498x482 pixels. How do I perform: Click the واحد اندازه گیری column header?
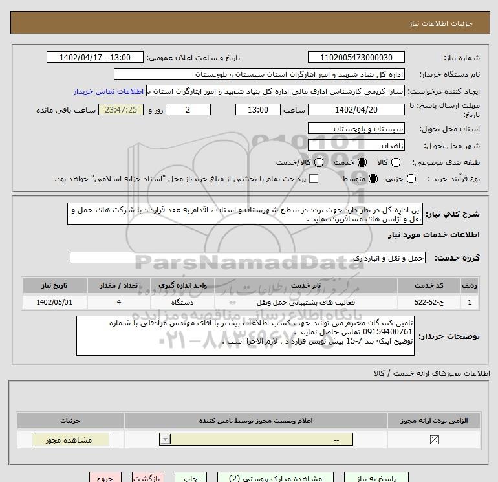click(x=182, y=285)
